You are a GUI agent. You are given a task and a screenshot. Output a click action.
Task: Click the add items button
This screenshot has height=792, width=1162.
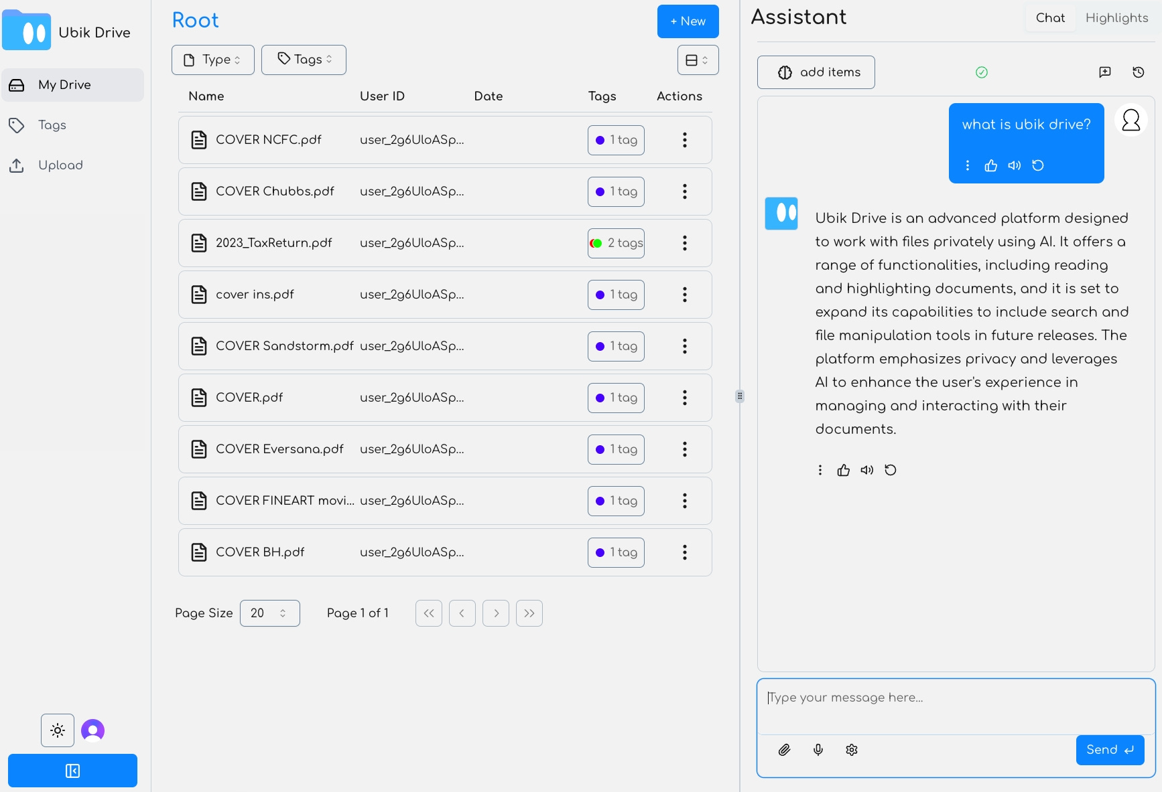(x=816, y=72)
